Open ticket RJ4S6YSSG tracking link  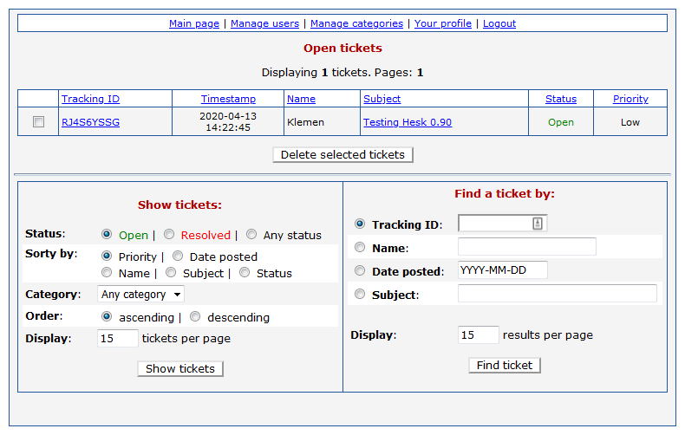[x=90, y=122]
